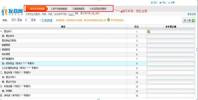Click the input field for 管理费用
The image size is (198, 100).
[x=171, y=50]
